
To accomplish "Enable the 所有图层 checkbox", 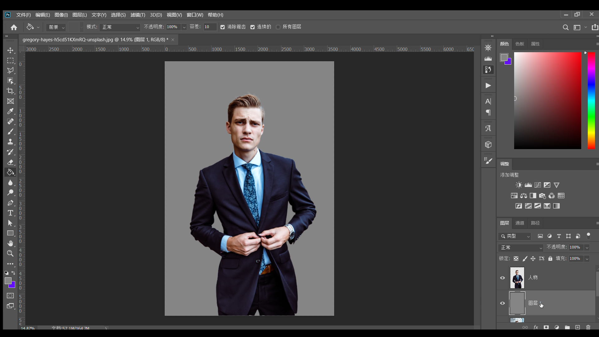I will [x=278, y=27].
